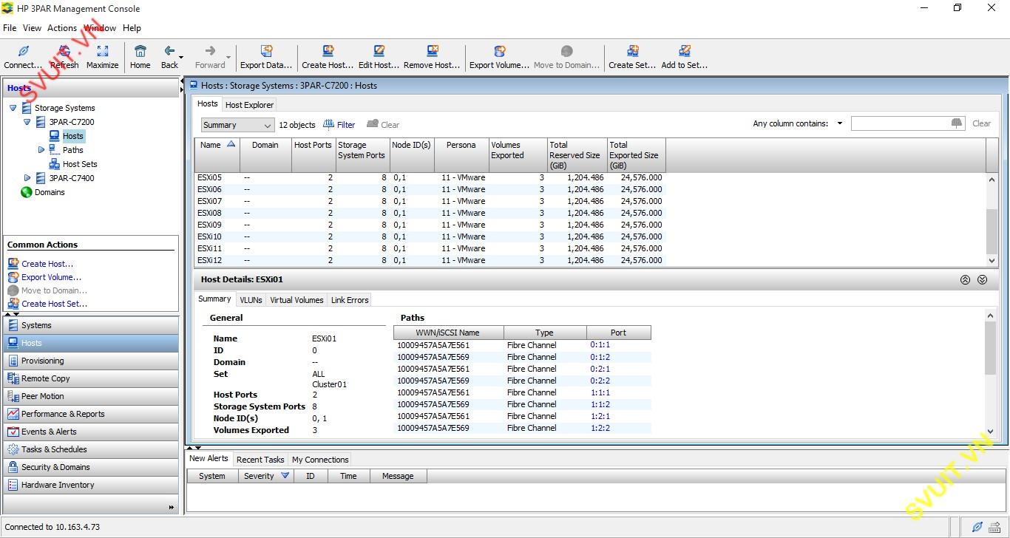Image resolution: width=1010 pixels, height=538 pixels.
Task: Open Hardware Inventory pane
Action: pyautogui.click(x=91, y=485)
